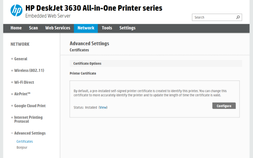Select the Network tab
253x158 pixels.
click(86, 28)
